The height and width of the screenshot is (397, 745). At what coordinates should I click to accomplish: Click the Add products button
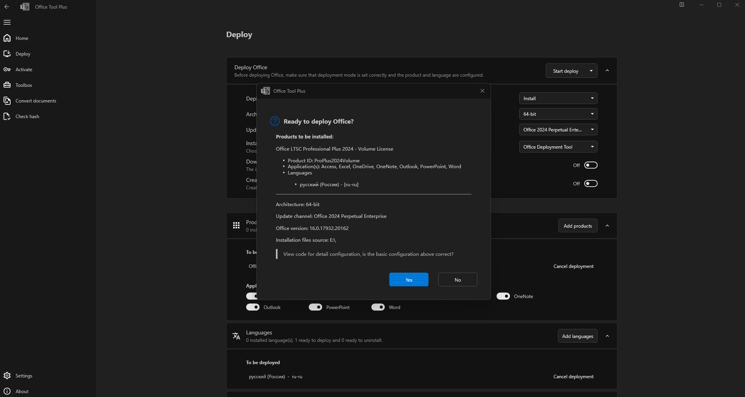click(x=578, y=226)
